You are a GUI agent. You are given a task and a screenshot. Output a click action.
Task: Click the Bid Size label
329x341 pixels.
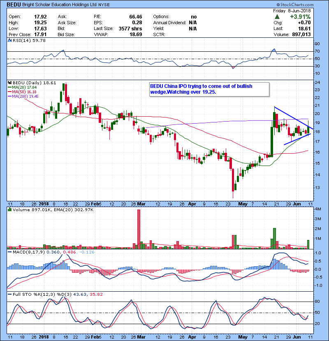click(66, 35)
